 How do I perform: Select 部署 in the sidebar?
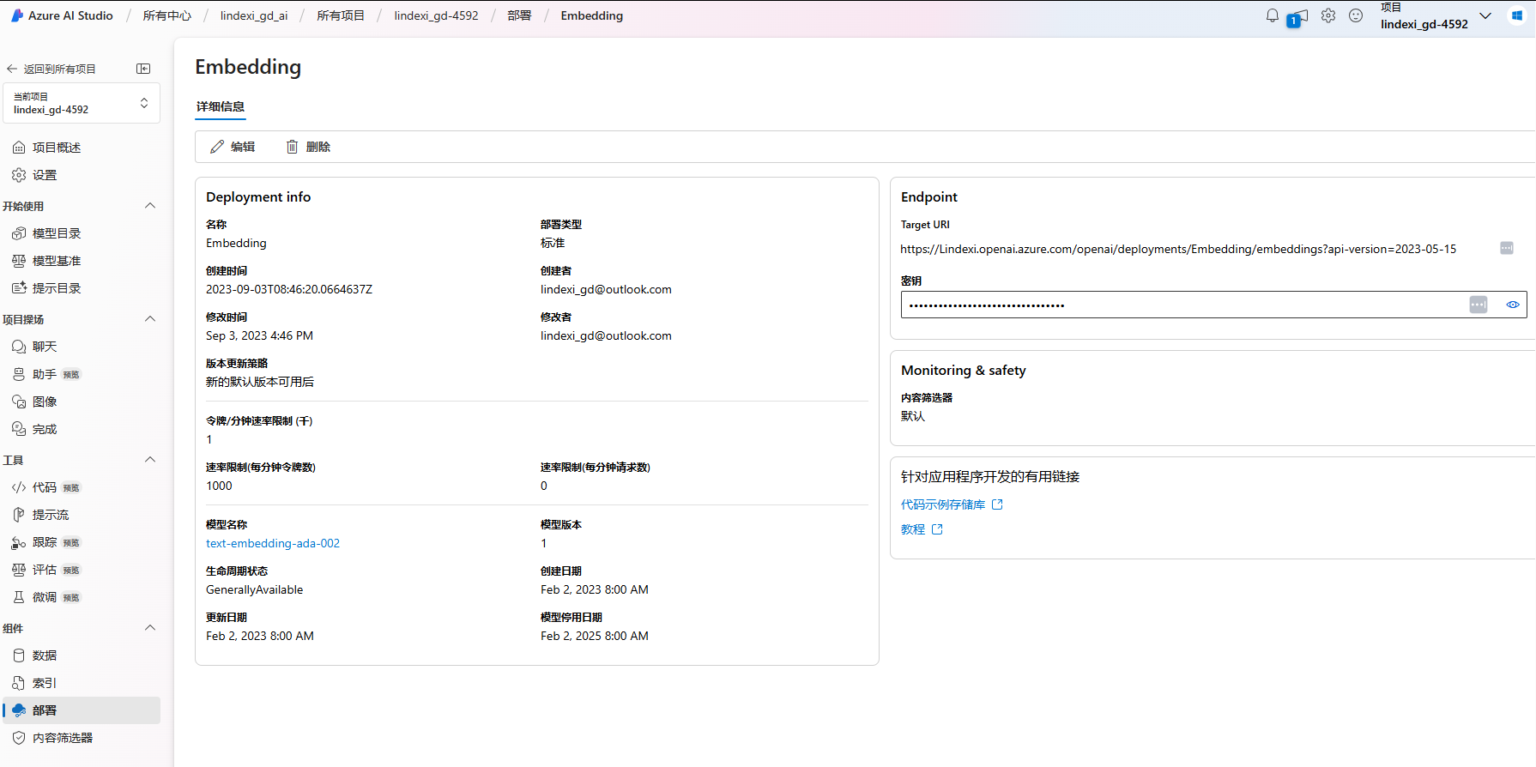click(82, 710)
